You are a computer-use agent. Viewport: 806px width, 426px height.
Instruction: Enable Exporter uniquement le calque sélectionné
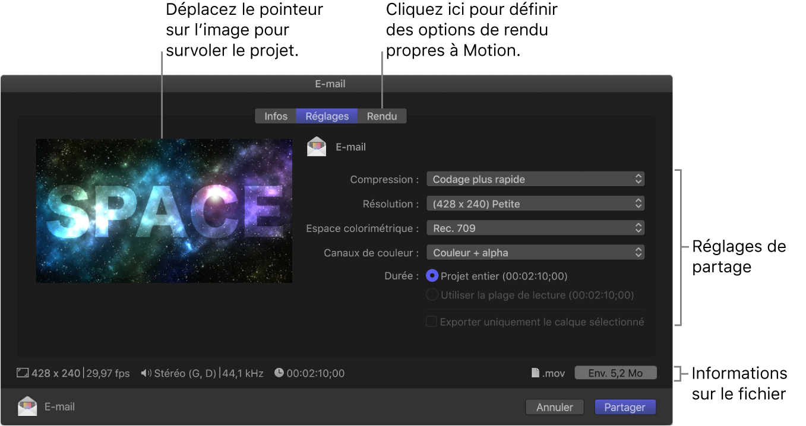431,322
